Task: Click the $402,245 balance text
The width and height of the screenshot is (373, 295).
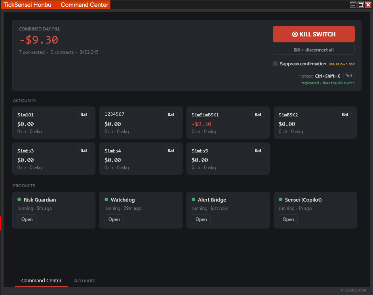Action: point(89,52)
